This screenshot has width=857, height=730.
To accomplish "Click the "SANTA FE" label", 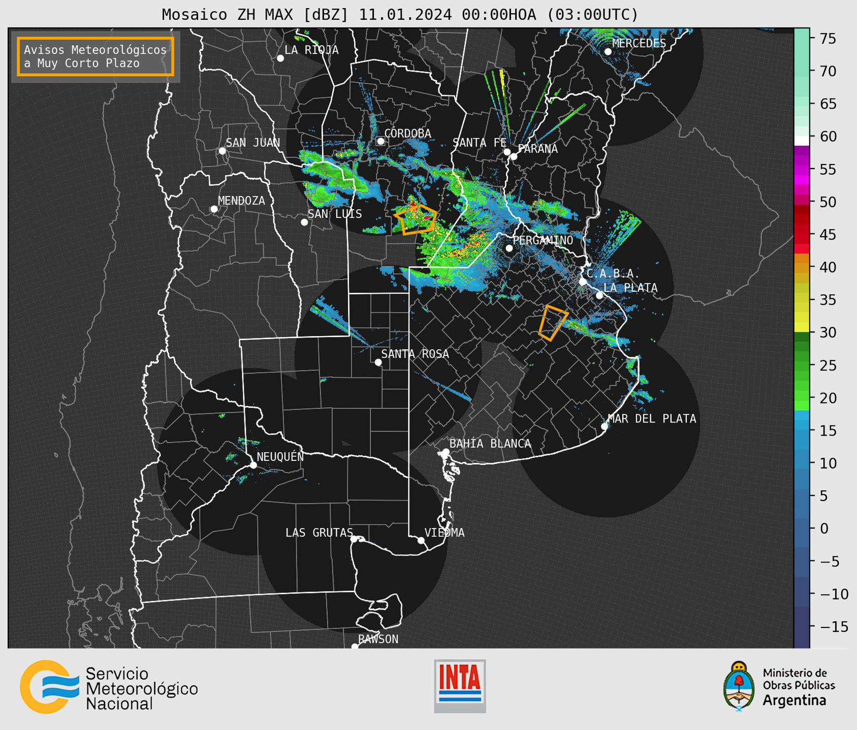I will click(480, 143).
